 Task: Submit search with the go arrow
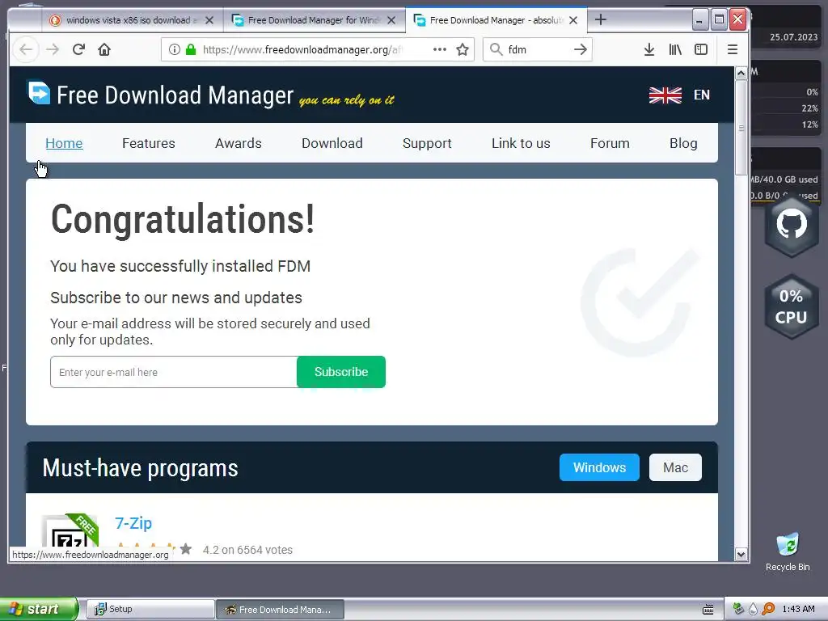point(581,49)
